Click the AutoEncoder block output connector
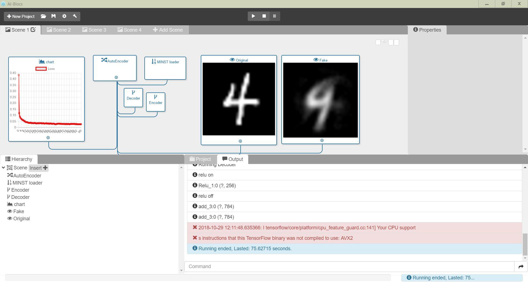Viewport: 528px width, 297px height. tap(116, 78)
